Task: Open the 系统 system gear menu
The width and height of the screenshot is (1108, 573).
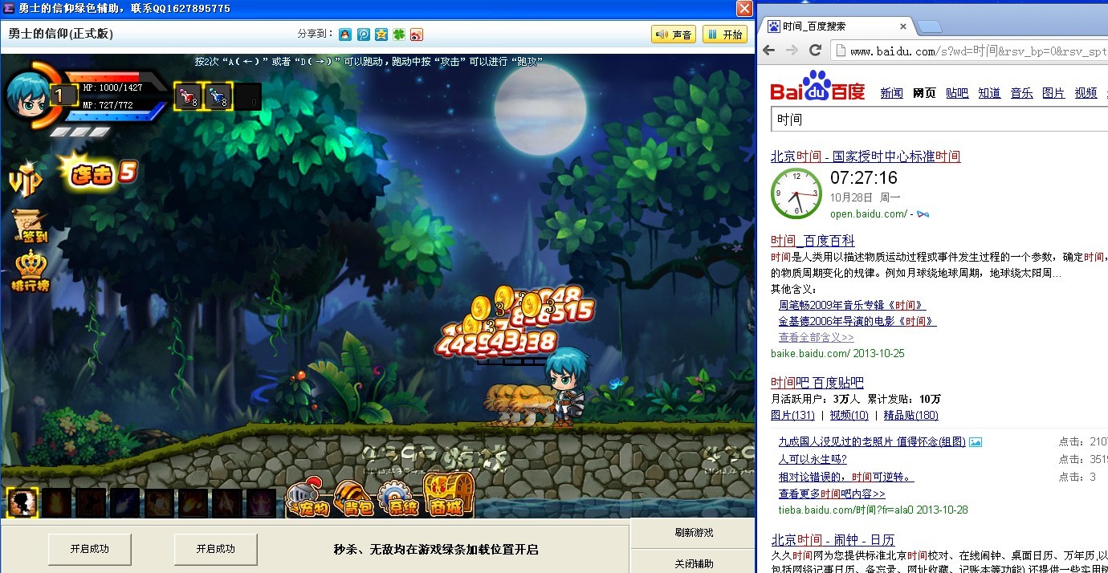Action: tap(397, 498)
